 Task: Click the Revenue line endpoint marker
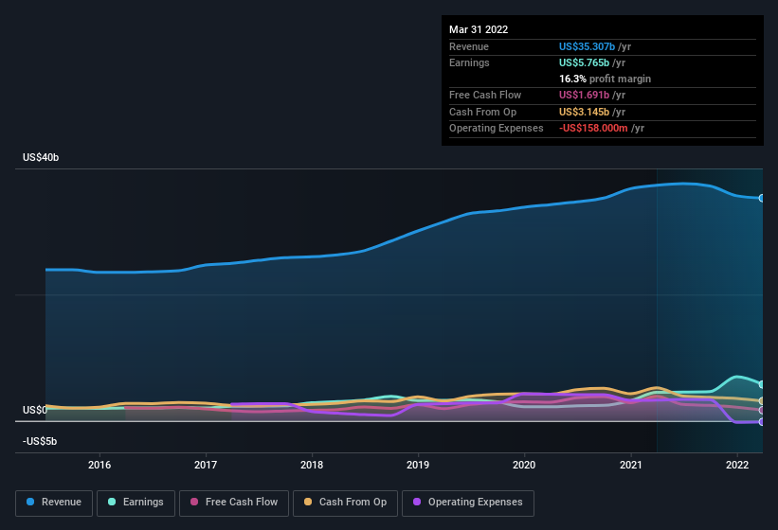(762, 198)
